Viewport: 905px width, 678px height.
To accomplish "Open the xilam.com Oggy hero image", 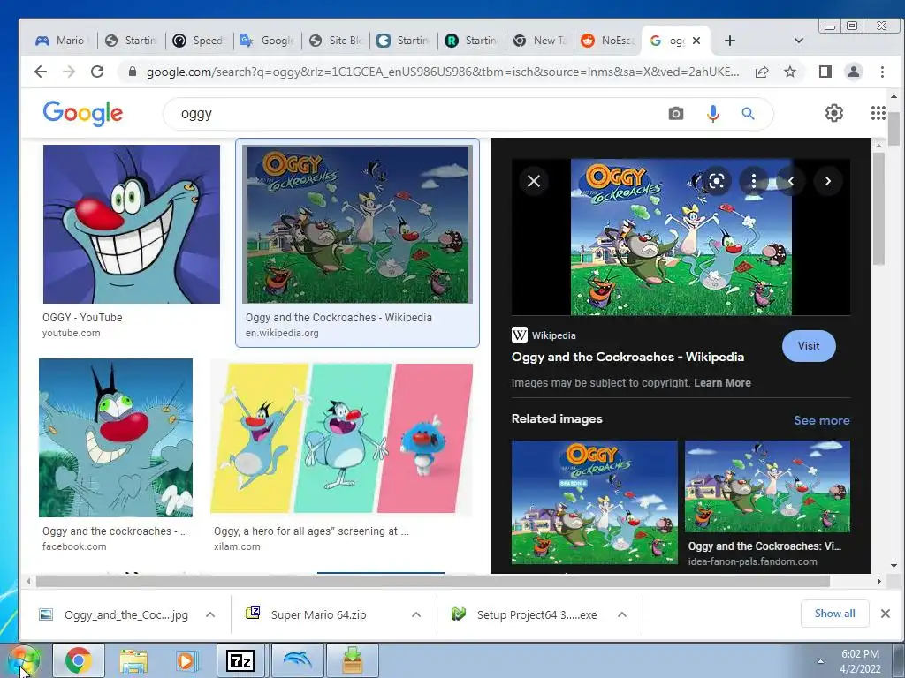I will 342,438.
